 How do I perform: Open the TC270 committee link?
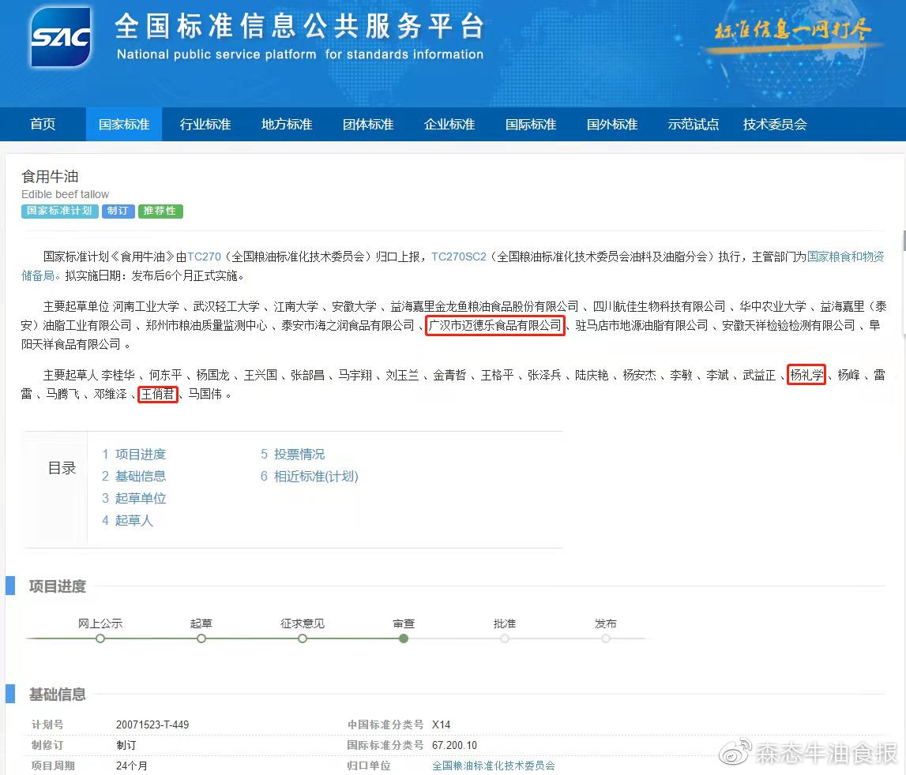tap(204, 256)
